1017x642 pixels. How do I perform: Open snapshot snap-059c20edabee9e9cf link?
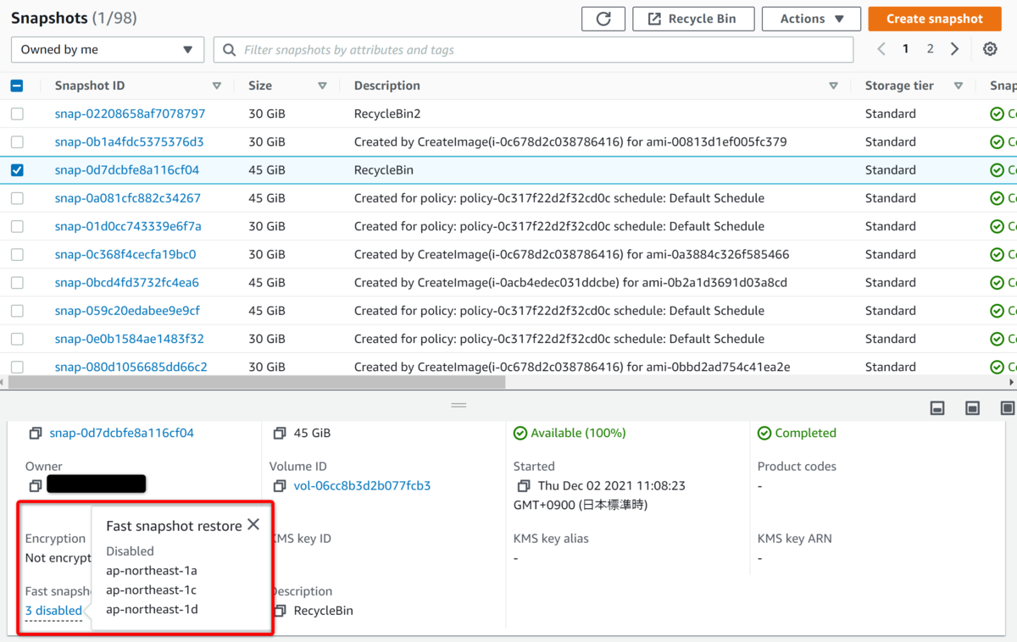point(127,311)
